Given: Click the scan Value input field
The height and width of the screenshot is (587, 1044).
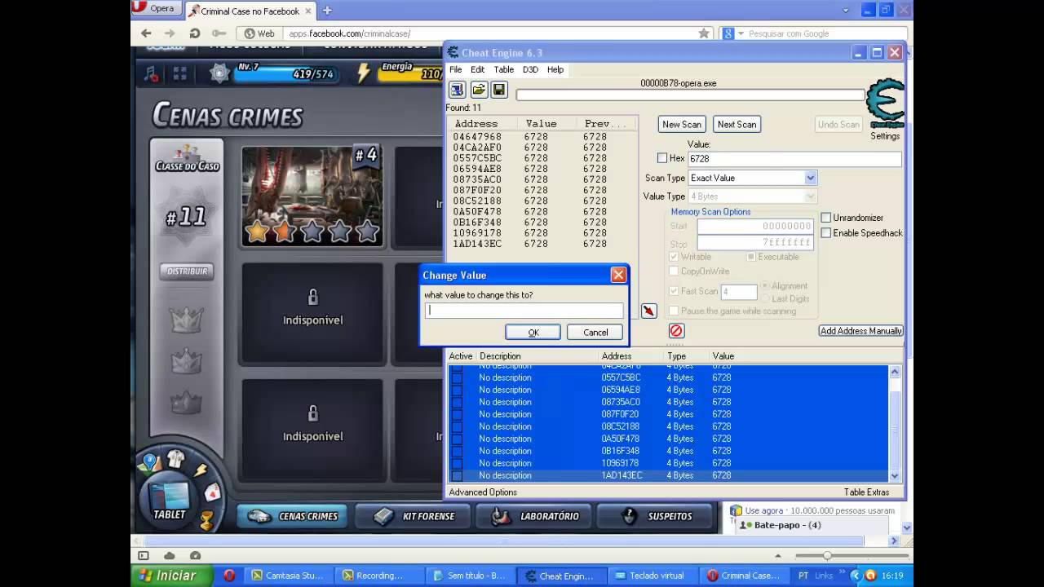Looking at the screenshot, I should coord(794,159).
